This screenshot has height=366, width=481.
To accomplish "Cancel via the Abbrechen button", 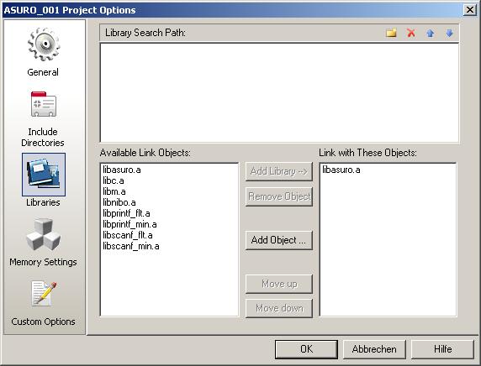I will (374, 349).
